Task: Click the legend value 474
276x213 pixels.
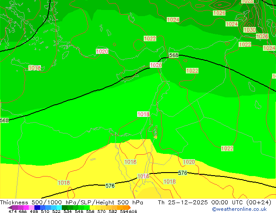Action: pyautogui.click(x=13, y=211)
